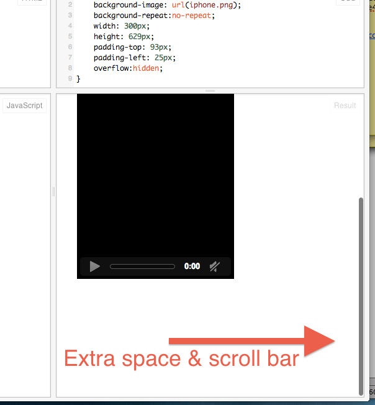Click the overflow:hidden line in CSS
The width and height of the screenshot is (375, 405).
pyautogui.click(x=128, y=68)
